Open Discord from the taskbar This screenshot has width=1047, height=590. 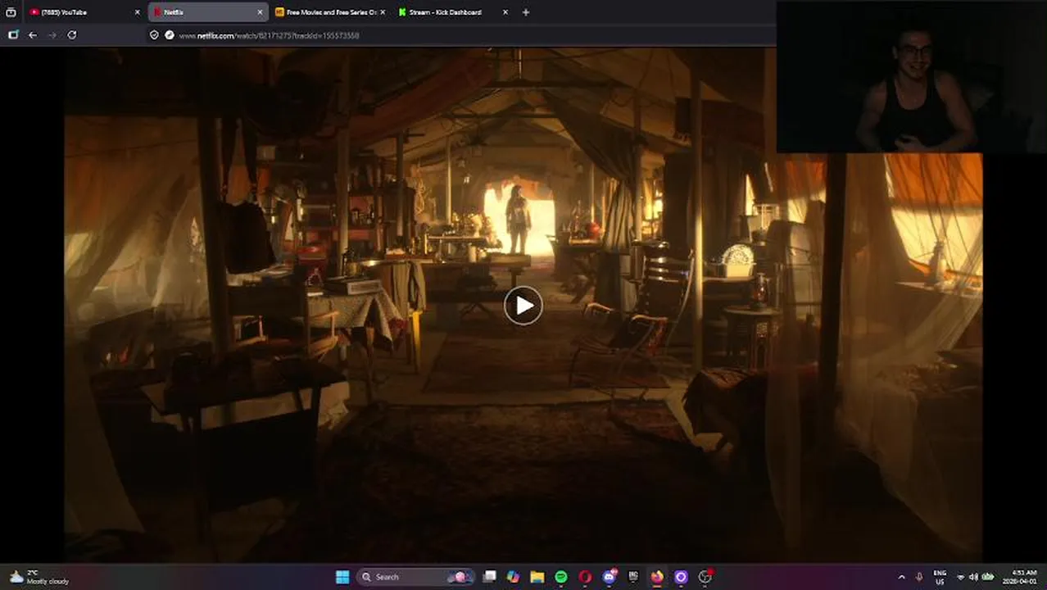point(609,577)
